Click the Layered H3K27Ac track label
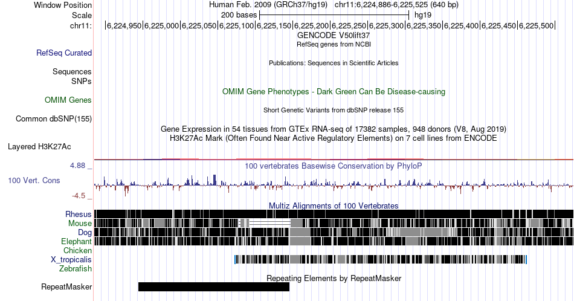Viewport: 574px width, 301px height. pos(39,146)
